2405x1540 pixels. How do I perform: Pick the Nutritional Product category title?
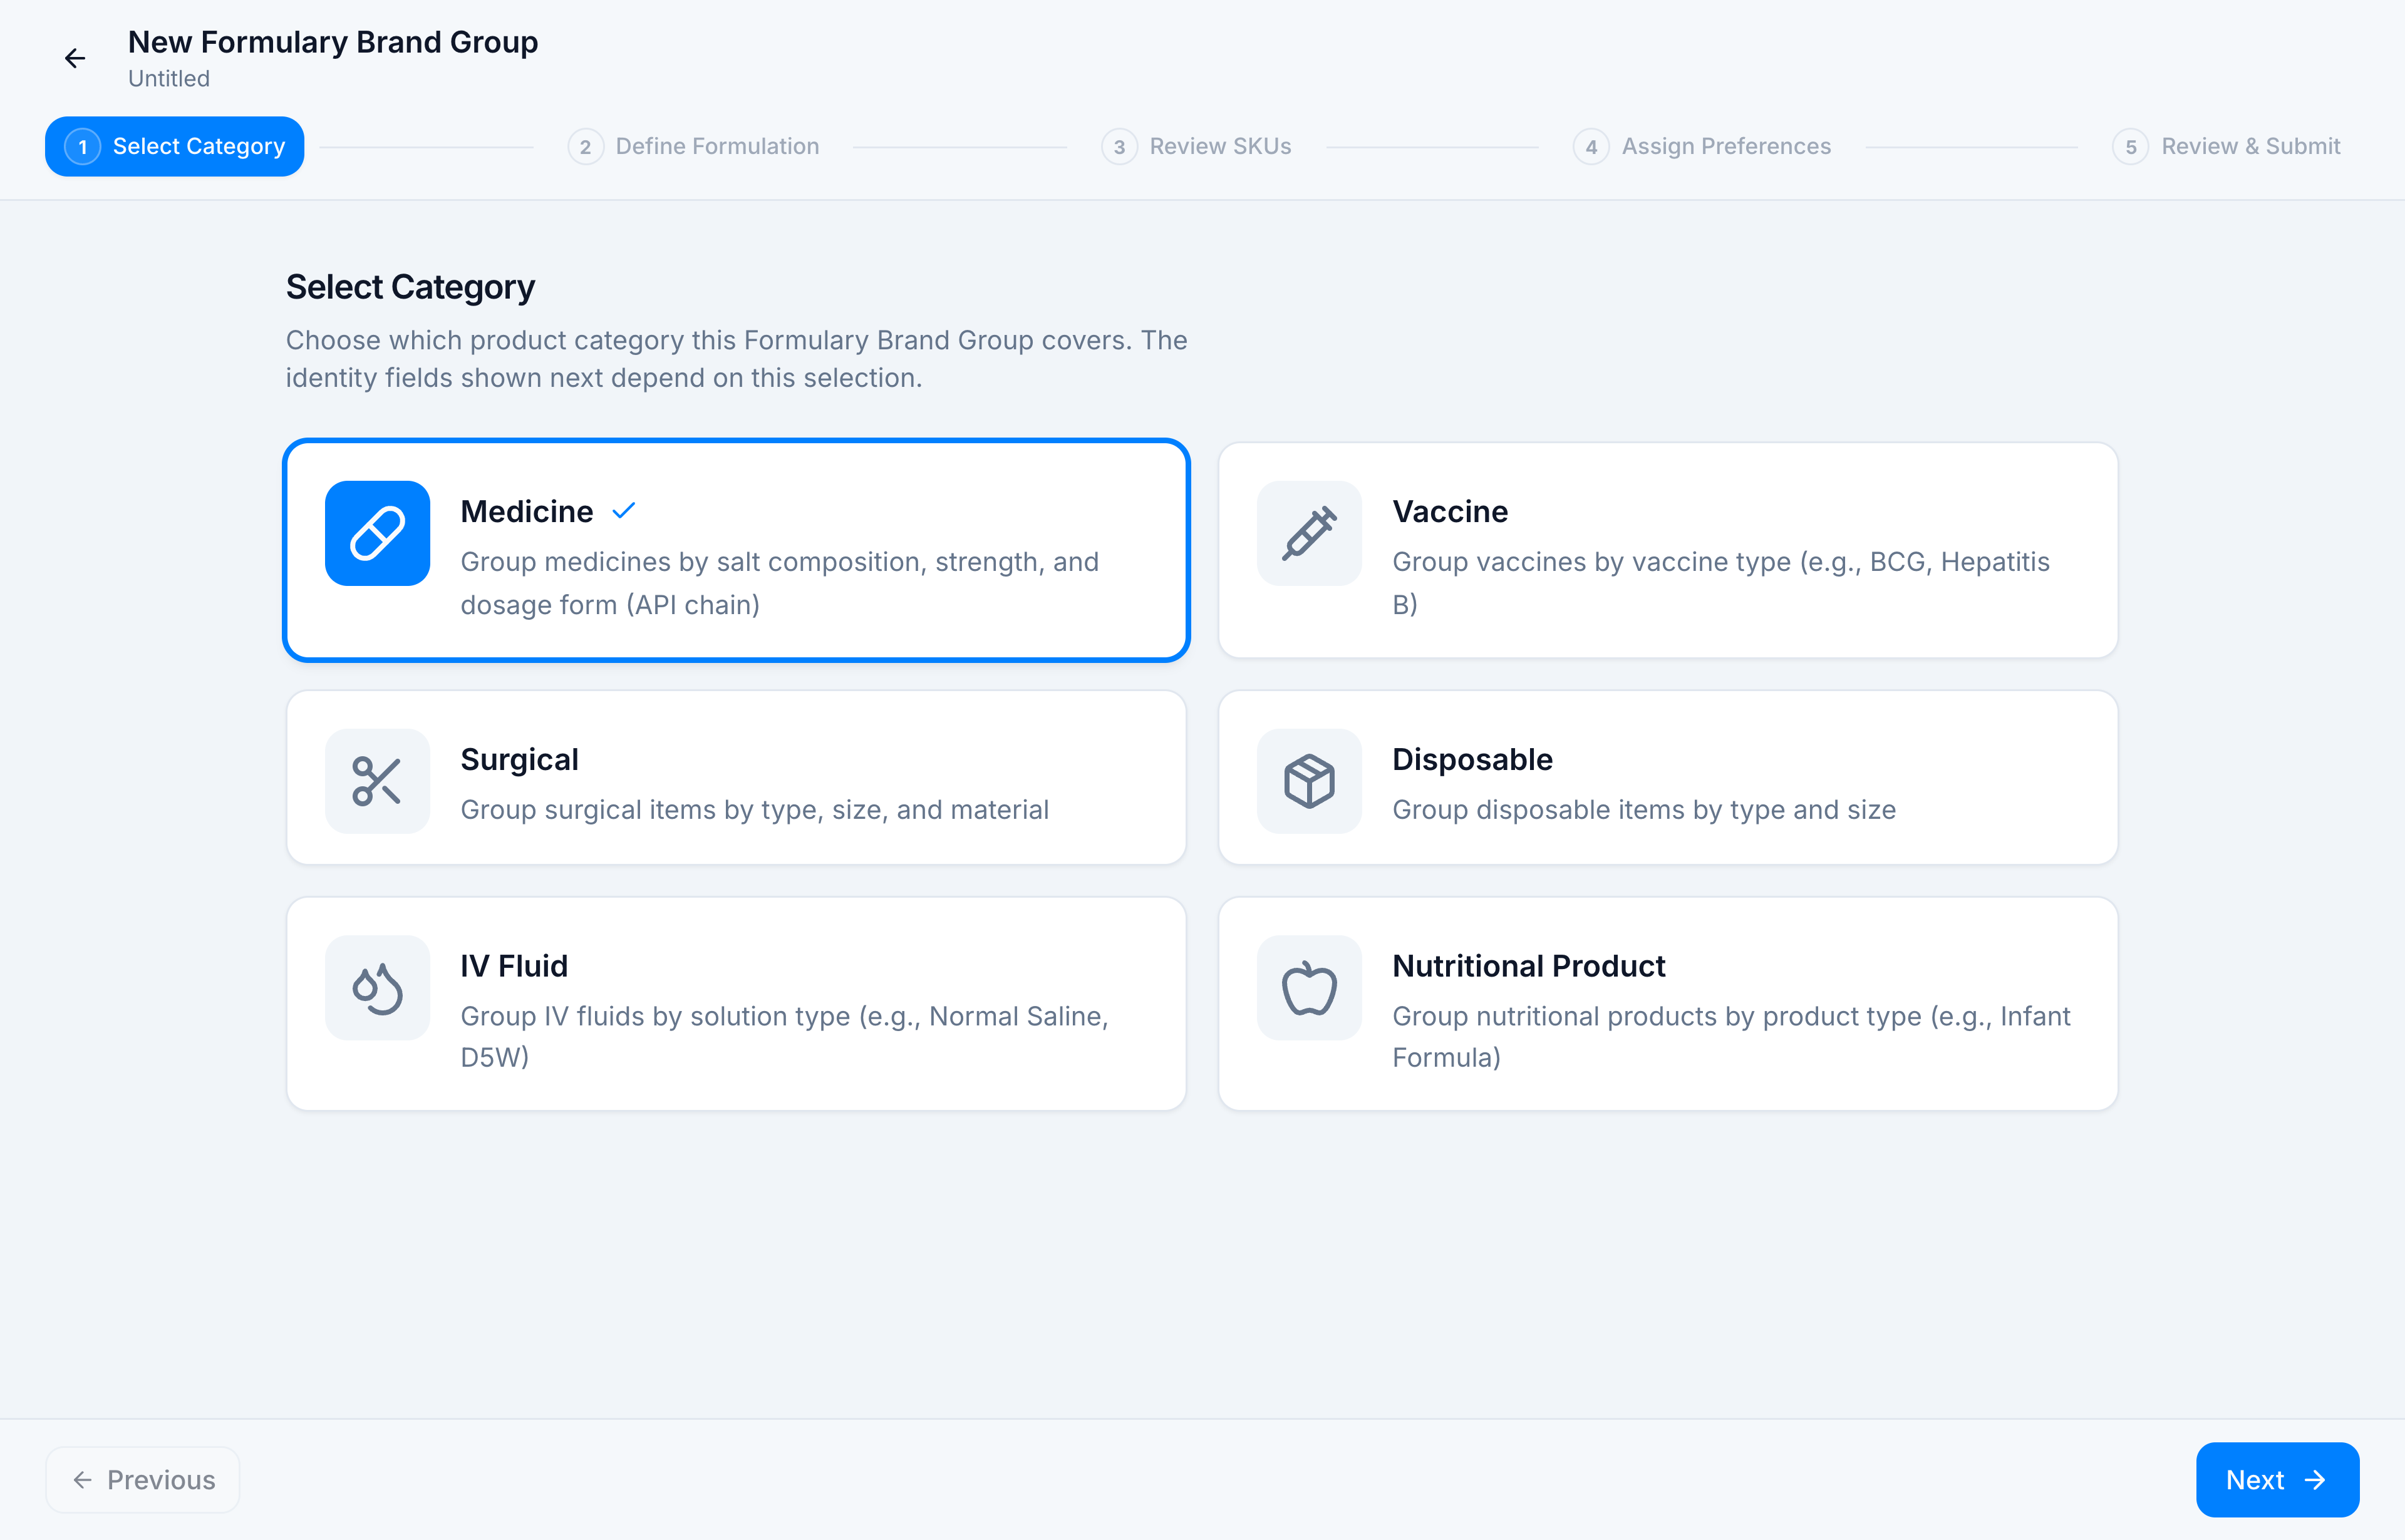tap(1529, 965)
